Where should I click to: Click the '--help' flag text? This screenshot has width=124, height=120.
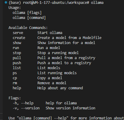point(27,103)
